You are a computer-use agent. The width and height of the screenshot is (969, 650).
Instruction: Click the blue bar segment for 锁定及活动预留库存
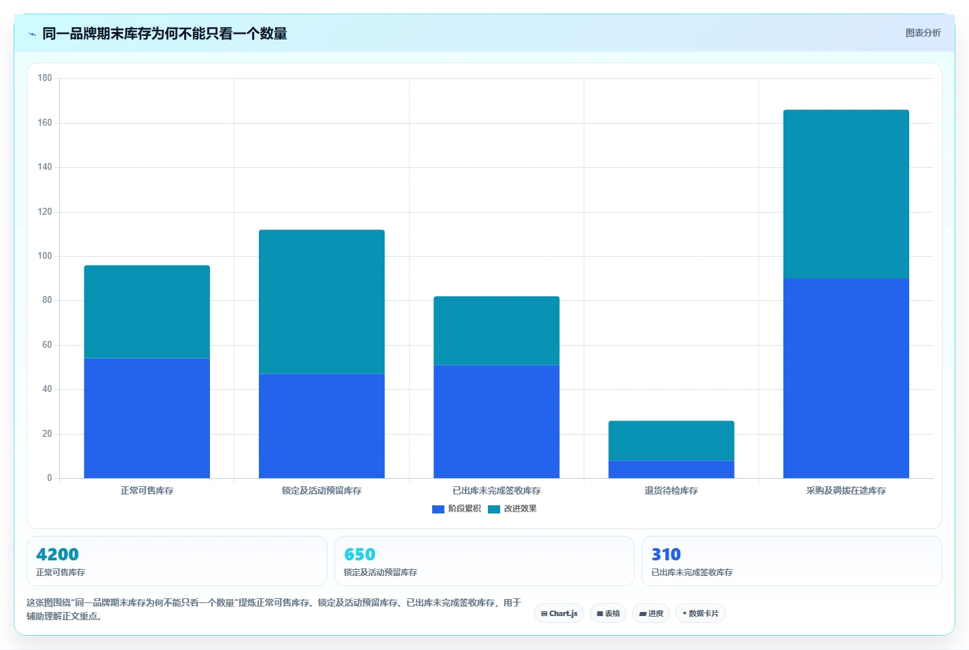[321, 426]
